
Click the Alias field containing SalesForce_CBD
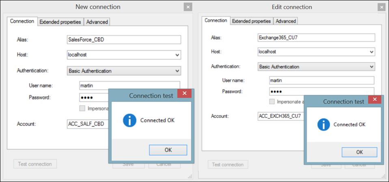(x=124, y=40)
